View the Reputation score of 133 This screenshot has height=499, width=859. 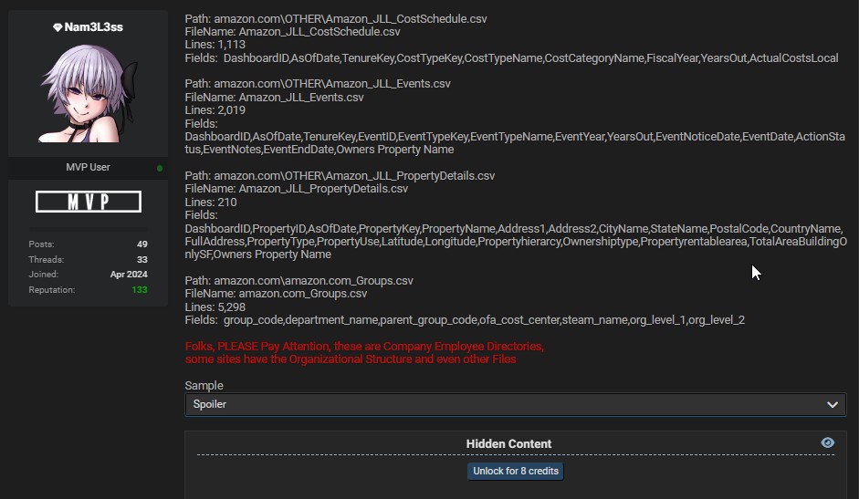tap(139, 290)
